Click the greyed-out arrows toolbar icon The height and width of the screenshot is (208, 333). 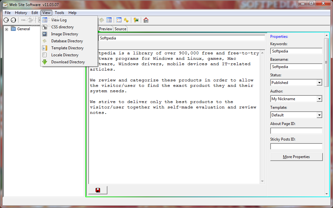[x=31, y=20]
